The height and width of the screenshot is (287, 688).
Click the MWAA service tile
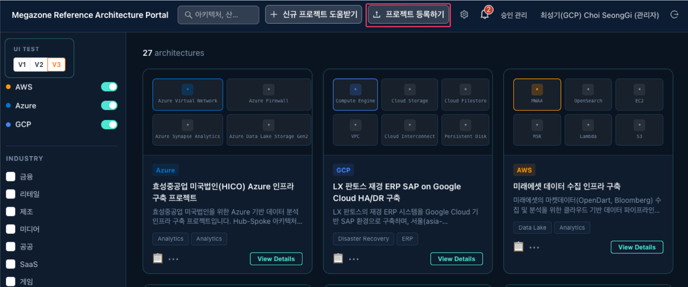[537, 94]
